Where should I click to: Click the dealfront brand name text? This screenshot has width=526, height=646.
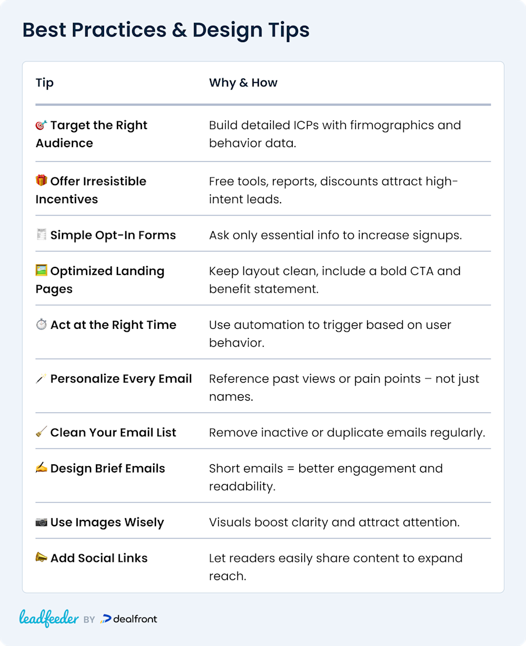click(135, 619)
